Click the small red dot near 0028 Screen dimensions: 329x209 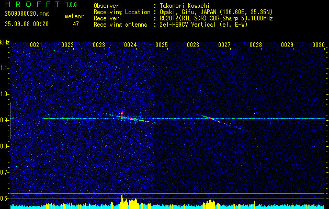tap(255, 113)
